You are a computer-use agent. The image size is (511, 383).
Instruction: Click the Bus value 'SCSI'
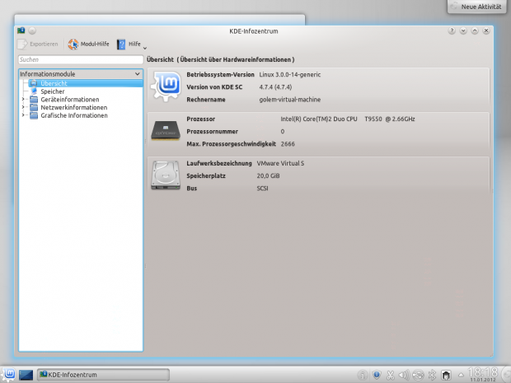tap(262, 189)
